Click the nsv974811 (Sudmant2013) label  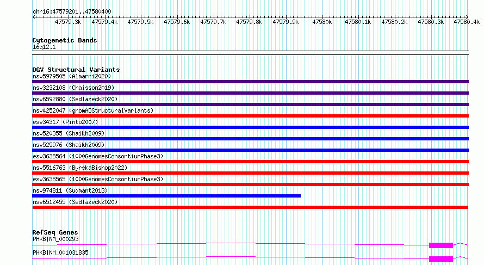(70, 190)
